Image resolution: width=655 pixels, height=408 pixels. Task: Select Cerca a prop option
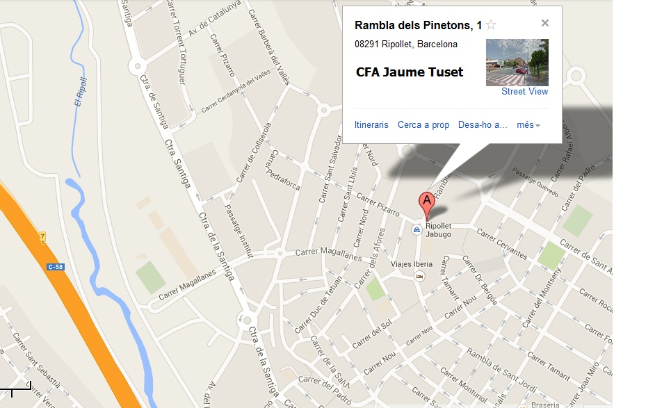pyautogui.click(x=423, y=125)
